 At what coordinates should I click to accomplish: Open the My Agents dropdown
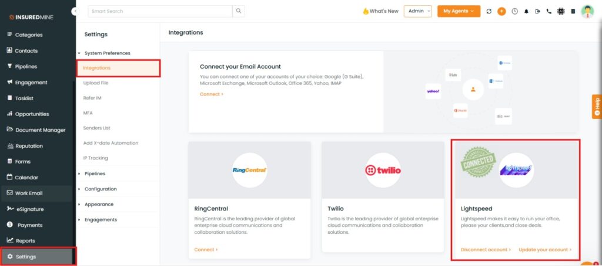coord(459,11)
